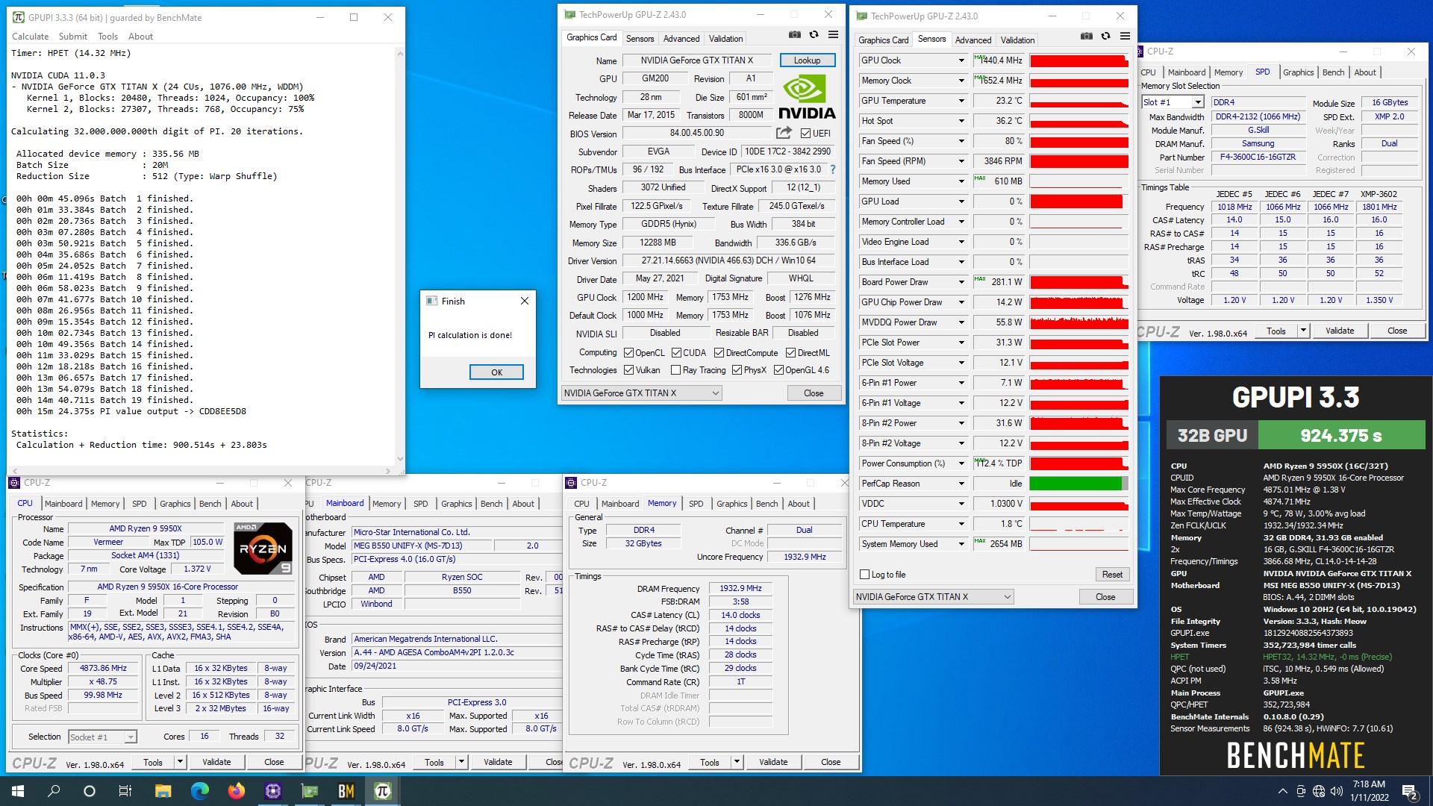Open the Windows Start menu
The height and width of the screenshot is (806, 1433).
point(18,791)
